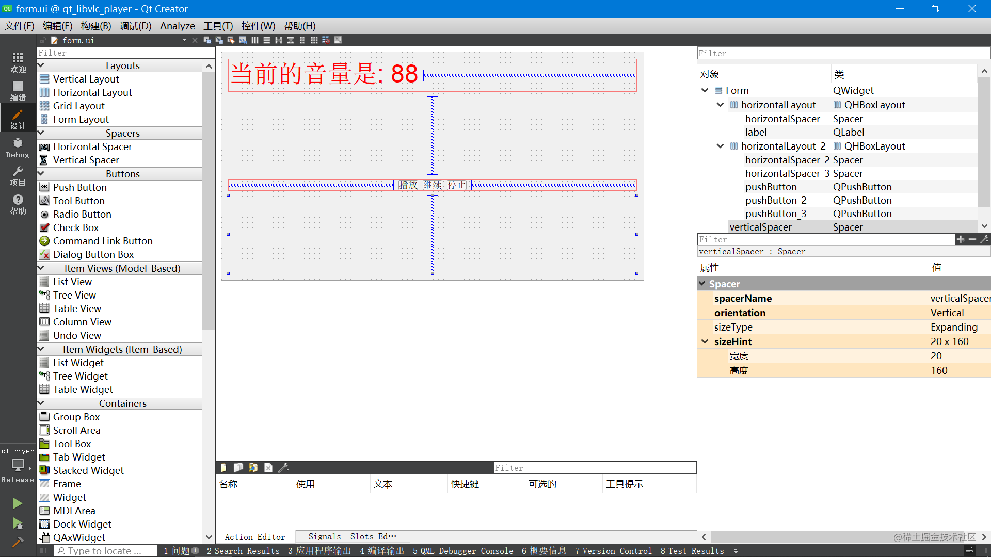Click the Build hammer icon
Image resolution: width=991 pixels, height=557 pixels.
click(x=18, y=542)
